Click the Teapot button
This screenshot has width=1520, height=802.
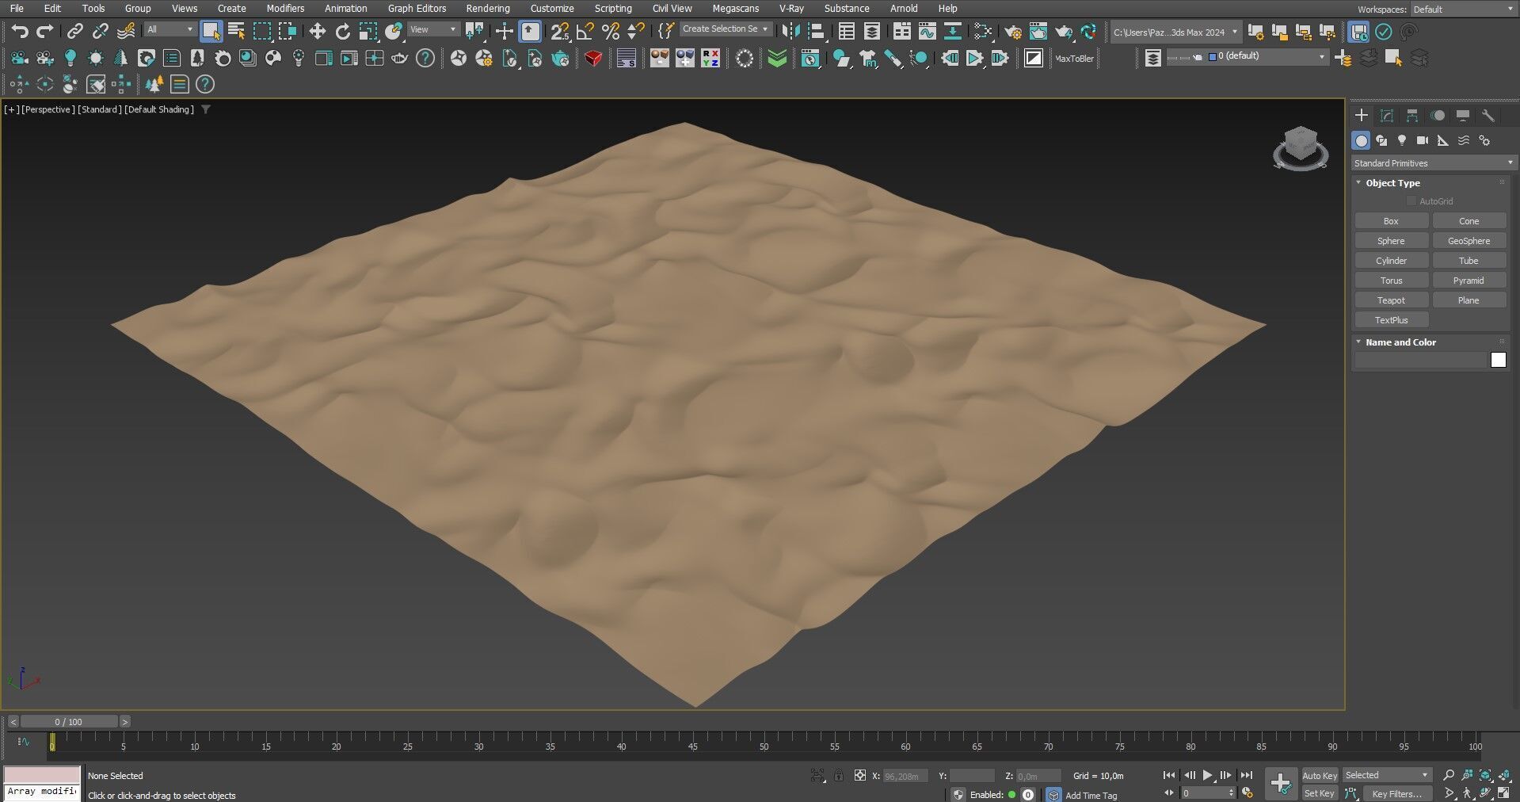click(1391, 300)
